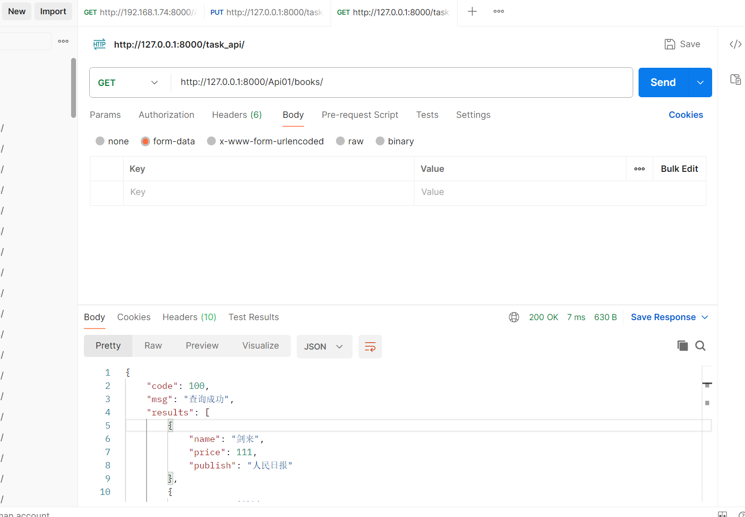Click the Save disk icon

(x=669, y=44)
